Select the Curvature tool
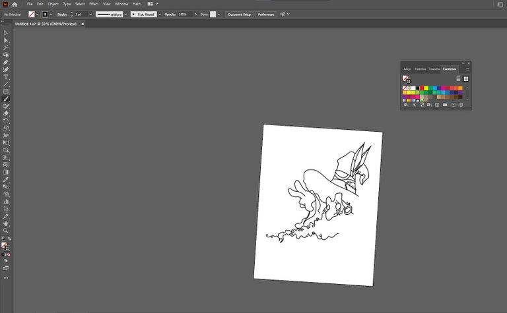Viewport: 507px width, 313px height. (6, 70)
